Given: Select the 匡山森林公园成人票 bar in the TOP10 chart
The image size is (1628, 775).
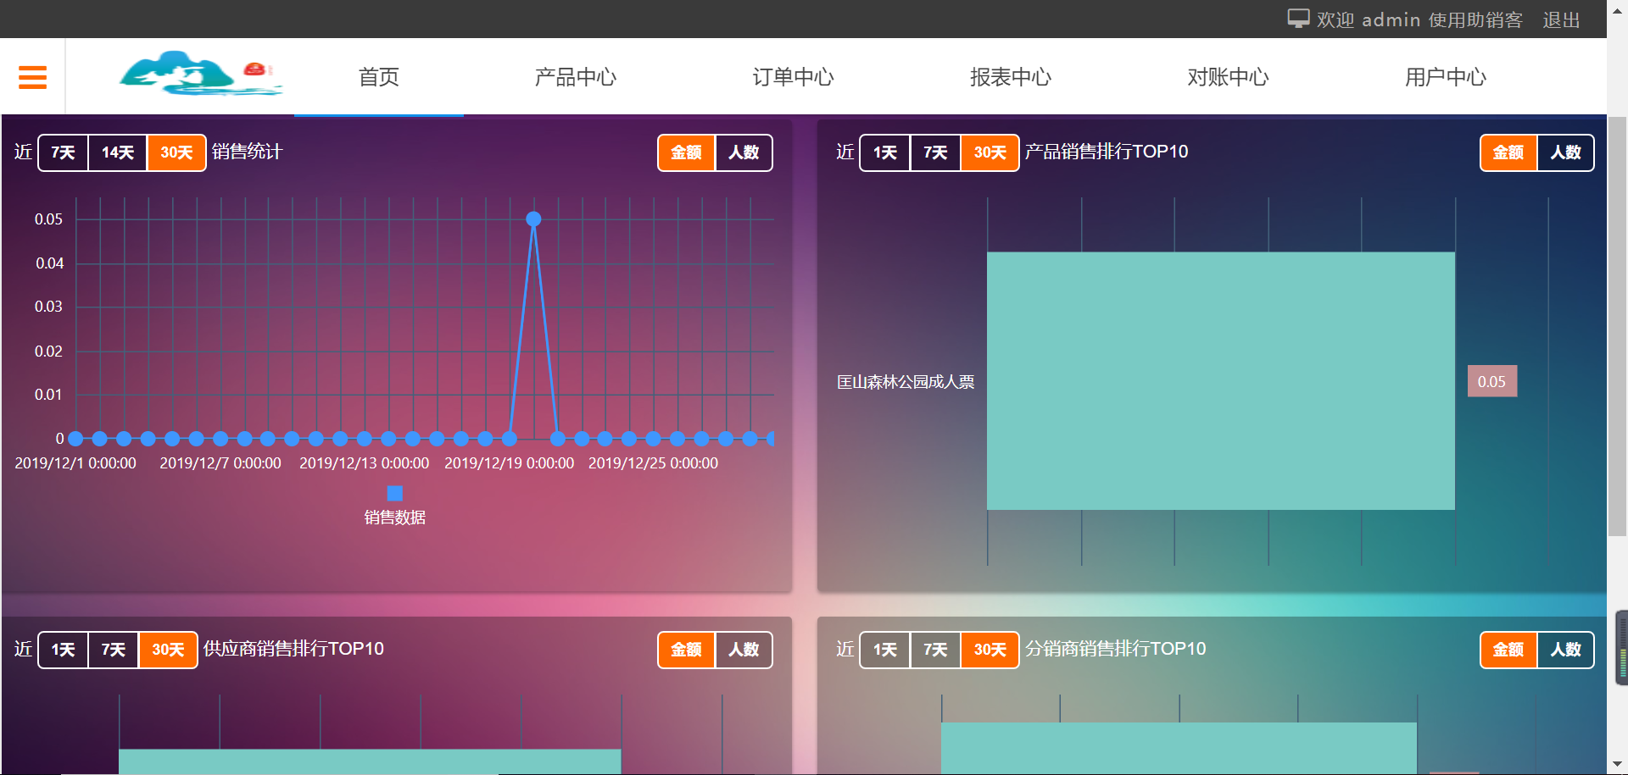Looking at the screenshot, I should [x=1221, y=380].
